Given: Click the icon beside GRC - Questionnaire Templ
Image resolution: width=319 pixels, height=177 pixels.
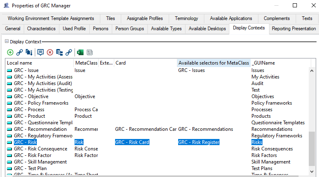Looking at the screenshot, I should coord(9,123).
